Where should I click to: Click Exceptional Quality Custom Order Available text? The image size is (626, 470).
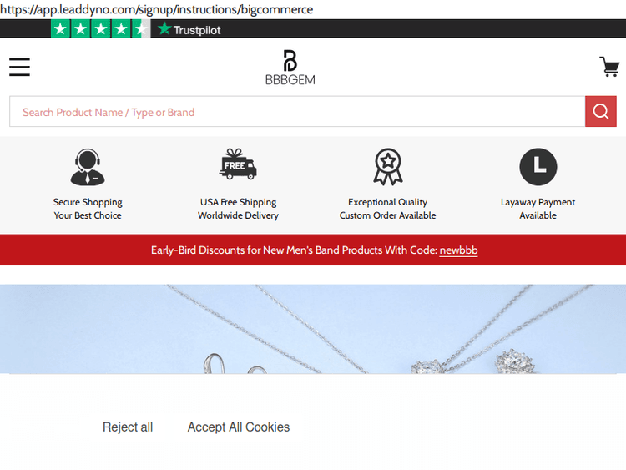pos(387,209)
